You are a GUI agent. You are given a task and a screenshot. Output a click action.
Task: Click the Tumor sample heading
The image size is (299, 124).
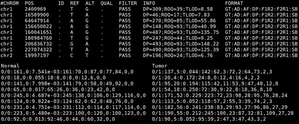[160, 66]
